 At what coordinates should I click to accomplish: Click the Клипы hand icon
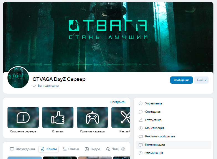[x=43, y=149]
